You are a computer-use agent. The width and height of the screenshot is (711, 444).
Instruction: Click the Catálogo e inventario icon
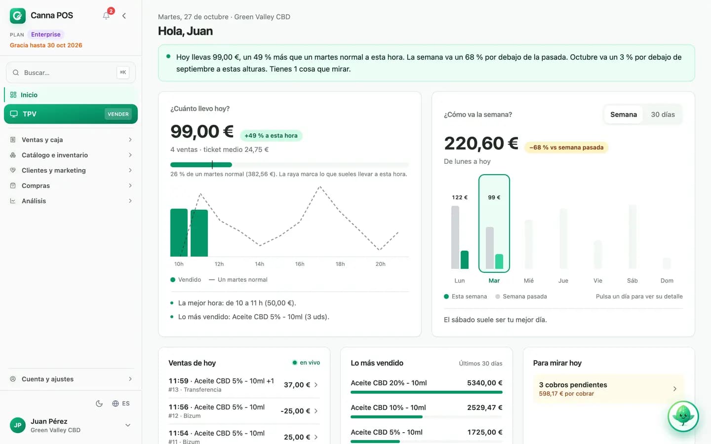(13, 155)
